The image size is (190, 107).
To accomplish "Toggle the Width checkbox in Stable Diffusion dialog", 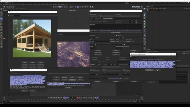I will point(90,35).
